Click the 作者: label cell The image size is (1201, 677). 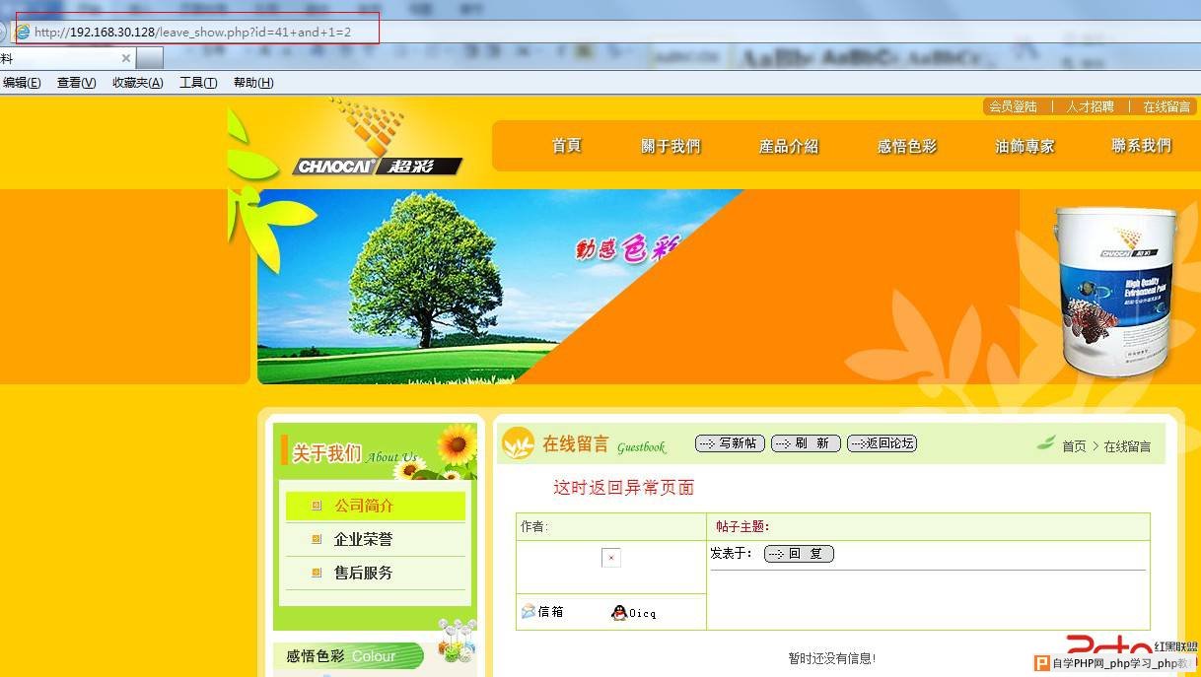[611, 527]
